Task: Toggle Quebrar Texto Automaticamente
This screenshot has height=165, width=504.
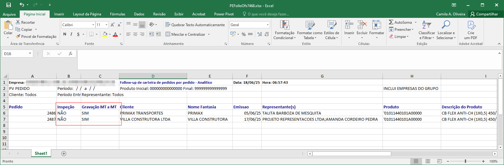Action: point(195,25)
